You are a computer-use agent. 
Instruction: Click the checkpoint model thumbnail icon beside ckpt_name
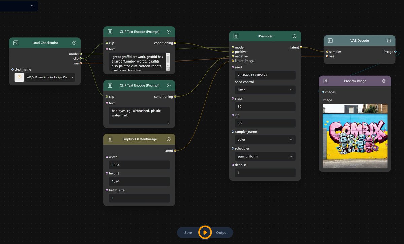point(19,77)
